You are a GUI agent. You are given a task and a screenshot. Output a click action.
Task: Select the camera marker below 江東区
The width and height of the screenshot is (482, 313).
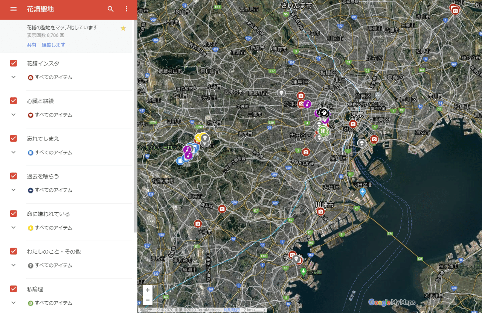(x=374, y=139)
